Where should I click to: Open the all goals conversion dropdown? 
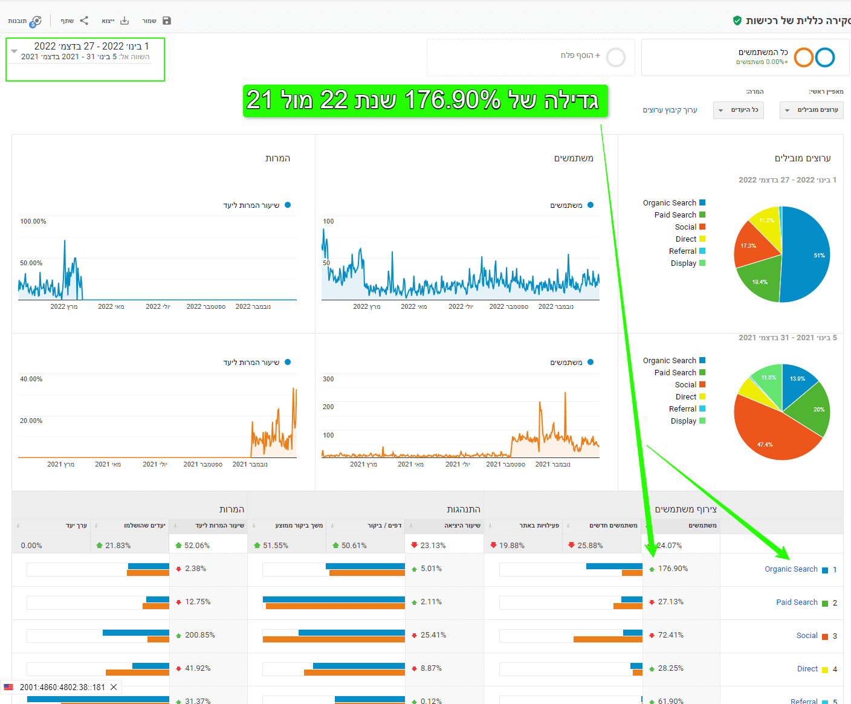tap(739, 110)
